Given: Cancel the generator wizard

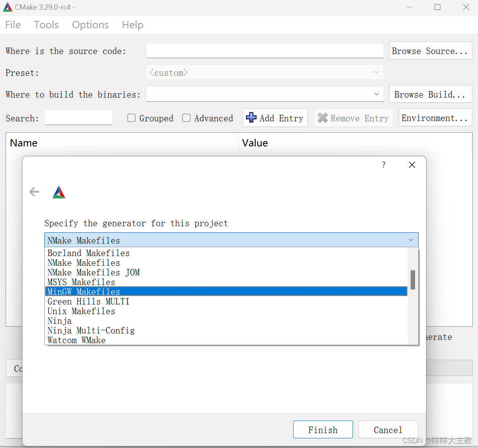Looking at the screenshot, I should point(388,429).
